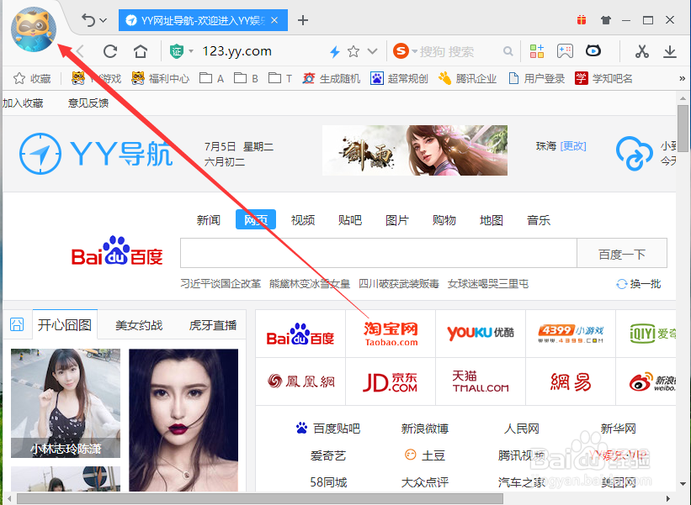Open the gift activity icon in title bar
Screen dimensions: 691x505
point(582,18)
